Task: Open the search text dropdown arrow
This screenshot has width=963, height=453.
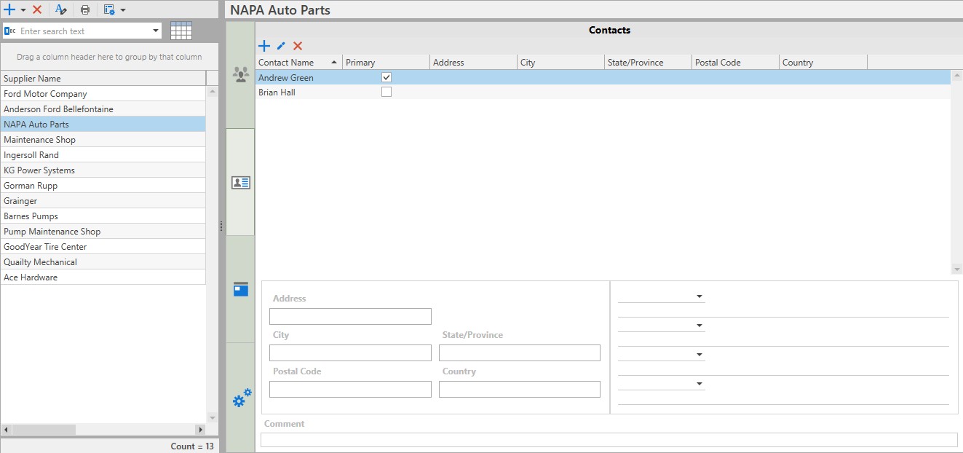Action: (x=156, y=31)
